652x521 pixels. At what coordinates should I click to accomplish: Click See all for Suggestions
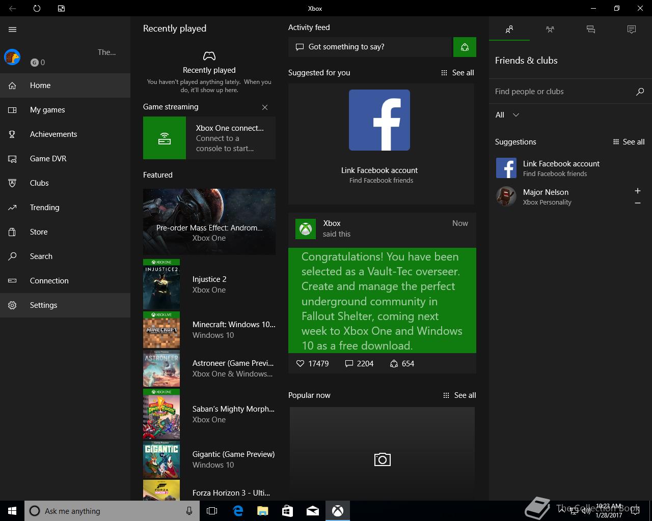[x=629, y=142]
